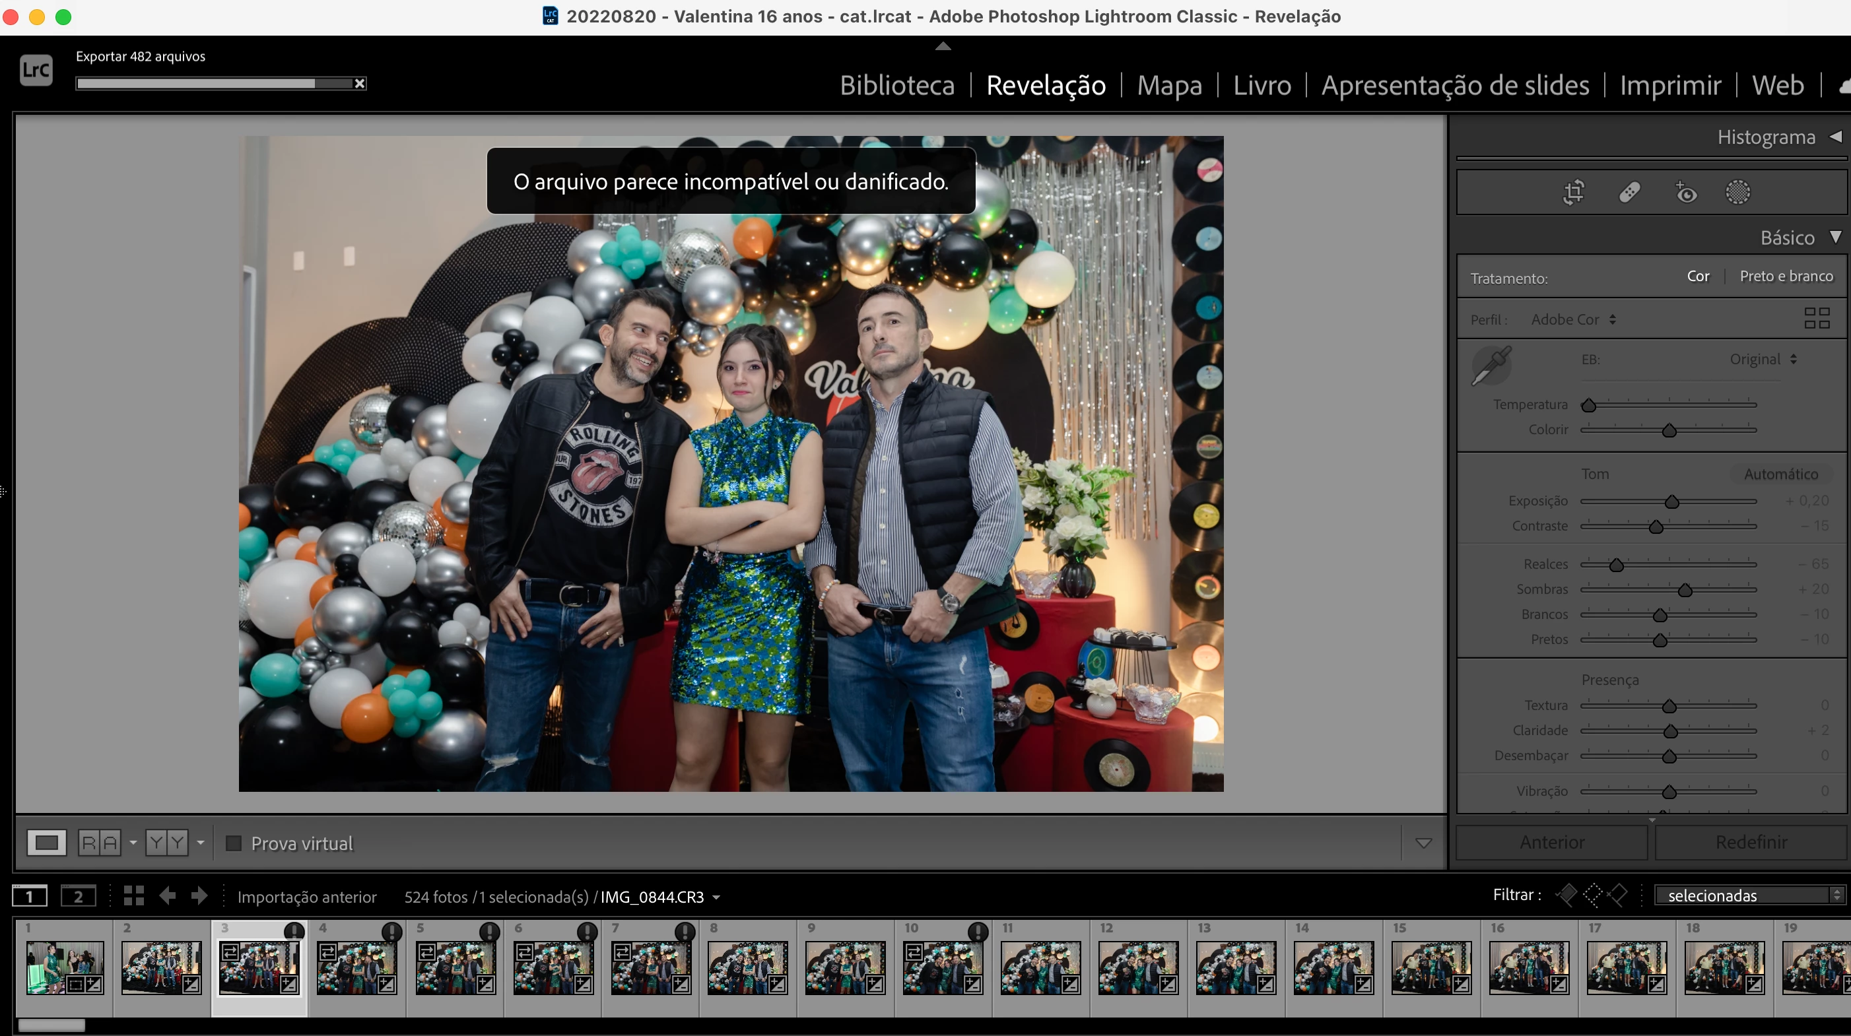This screenshot has width=1851, height=1036.
Task: Click the Exposição slider handle
Action: click(1671, 502)
